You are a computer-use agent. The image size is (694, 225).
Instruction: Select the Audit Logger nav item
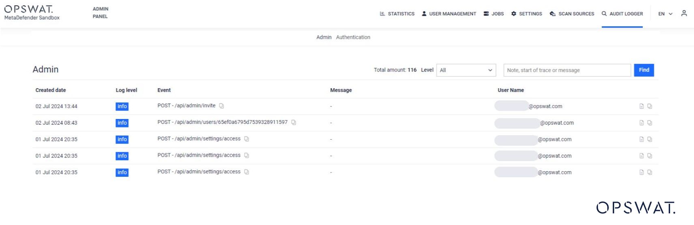pyautogui.click(x=622, y=14)
